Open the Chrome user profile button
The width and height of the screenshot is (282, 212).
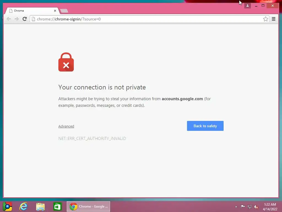pyautogui.click(x=248, y=6)
